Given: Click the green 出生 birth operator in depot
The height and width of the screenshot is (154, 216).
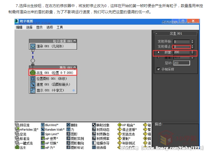Looking at the screenshot, I should (17, 148).
